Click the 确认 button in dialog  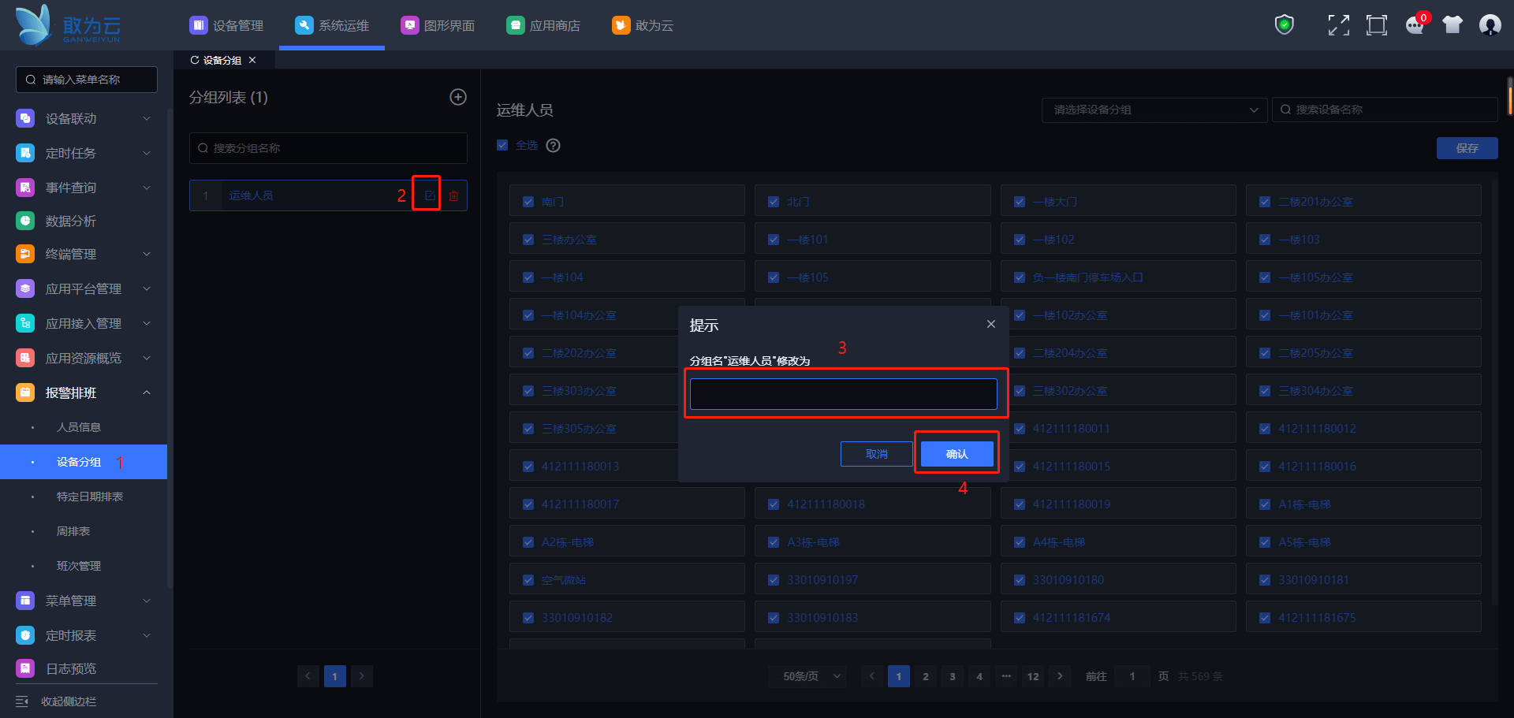957,454
